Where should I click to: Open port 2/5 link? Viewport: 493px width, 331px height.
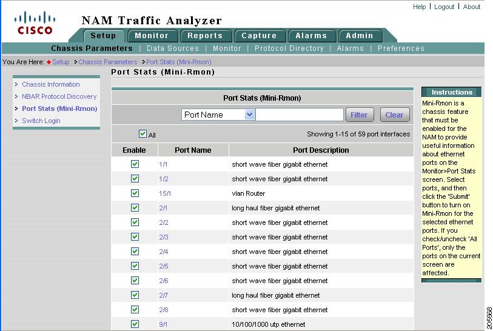164,266
